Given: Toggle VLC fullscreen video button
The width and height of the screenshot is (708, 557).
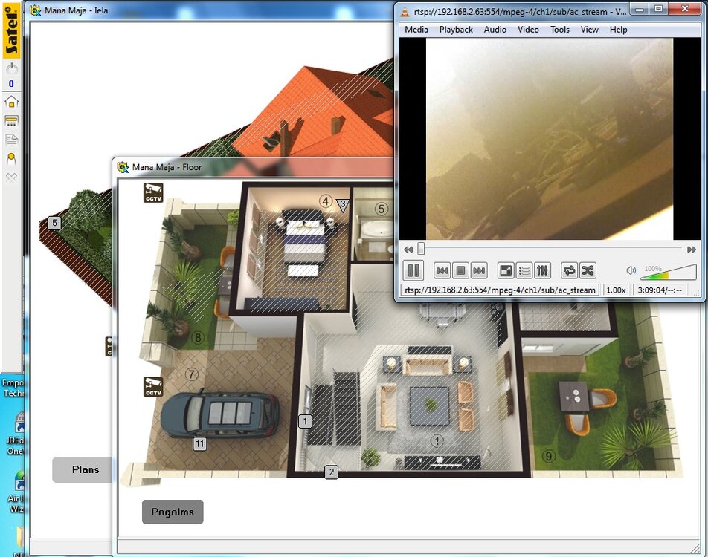Looking at the screenshot, I should pyautogui.click(x=505, y=270).
